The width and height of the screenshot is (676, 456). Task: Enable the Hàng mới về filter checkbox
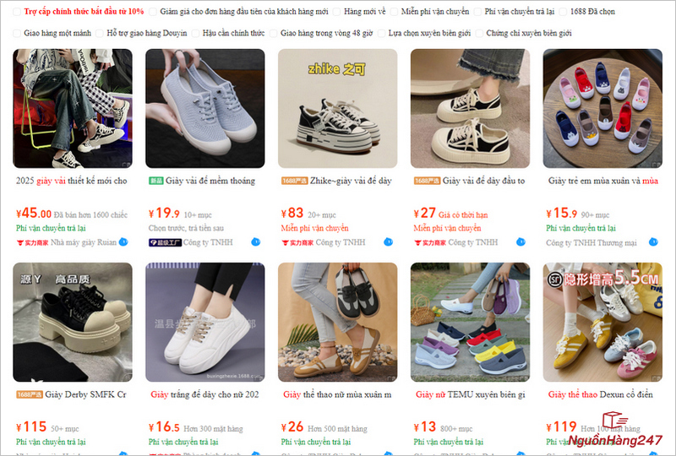[336, 12]
